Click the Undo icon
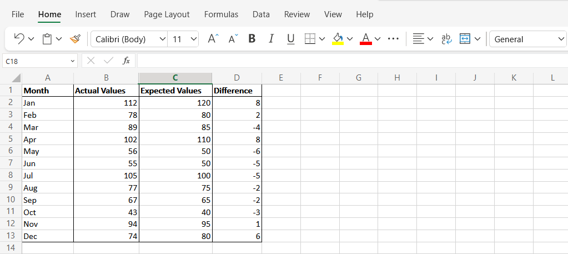Screen dimensions: 568x254 coord(19,38)
